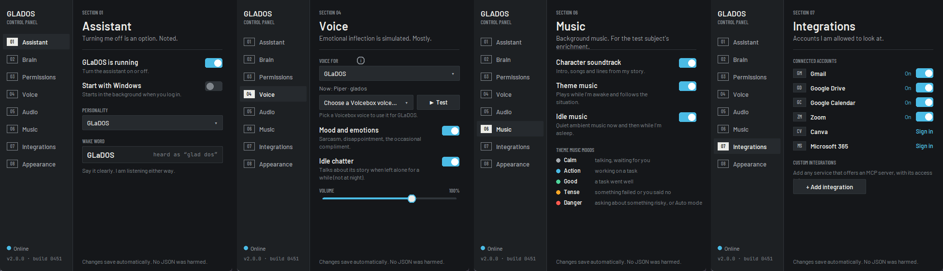The width and height of the screenshot is (943, 271).
Task: Open Audio in the Voice panel sidebar
Action: (273, 112)
